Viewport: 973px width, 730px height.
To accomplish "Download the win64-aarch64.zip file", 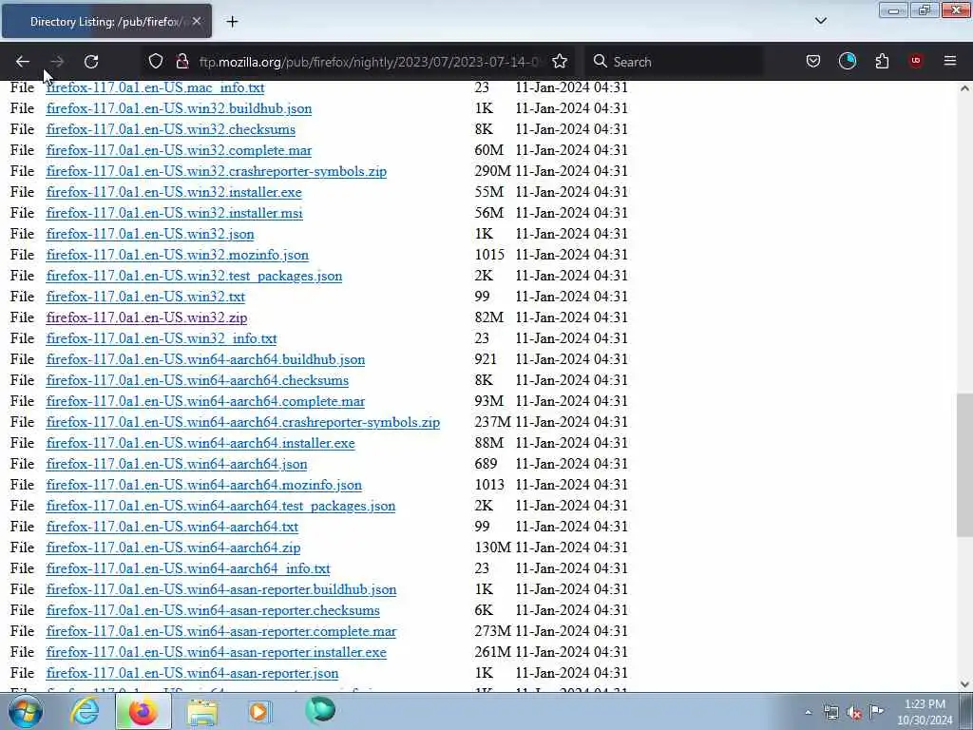I will click(173, 548).
